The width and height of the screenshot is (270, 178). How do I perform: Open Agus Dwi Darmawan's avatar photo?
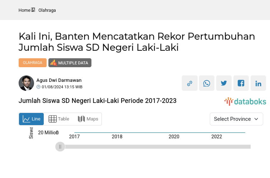coord(26,83)
